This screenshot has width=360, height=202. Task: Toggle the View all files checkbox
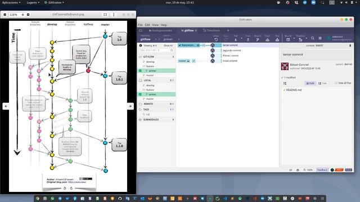[336, 83]
